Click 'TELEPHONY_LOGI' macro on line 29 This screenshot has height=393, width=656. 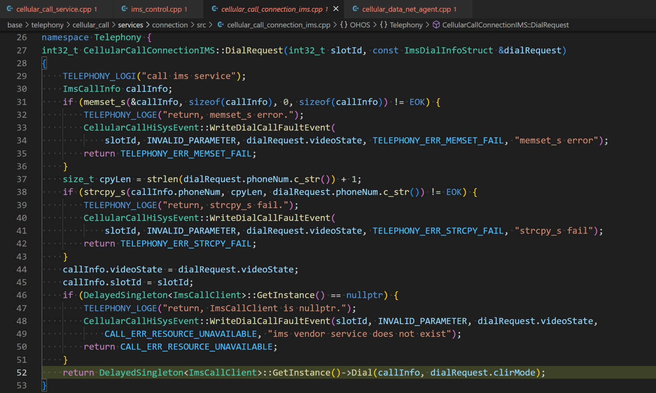(99, 76)
